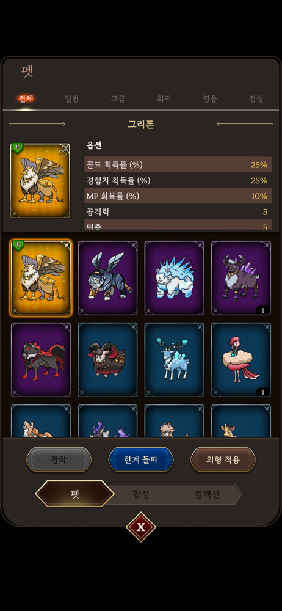The height and width of the screenshot is (611, 282).
Task: Show 희귀 grade pets
Action: pos(164,98)
